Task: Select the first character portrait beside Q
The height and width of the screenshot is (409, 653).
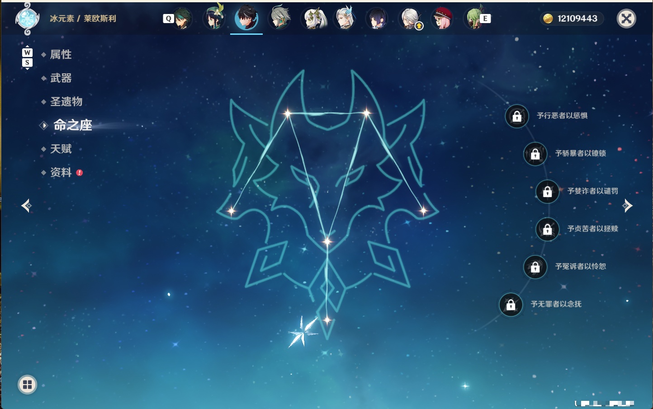Action: pyautogui.click(x=182, y=19)
